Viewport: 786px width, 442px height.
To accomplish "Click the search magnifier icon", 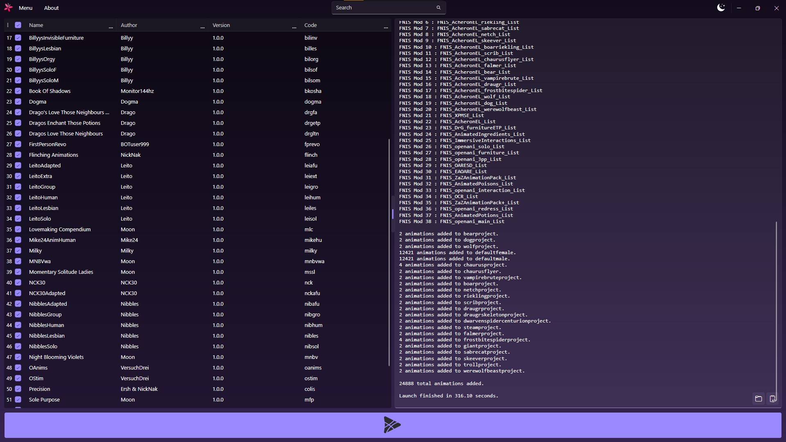I will click(438, 8).
